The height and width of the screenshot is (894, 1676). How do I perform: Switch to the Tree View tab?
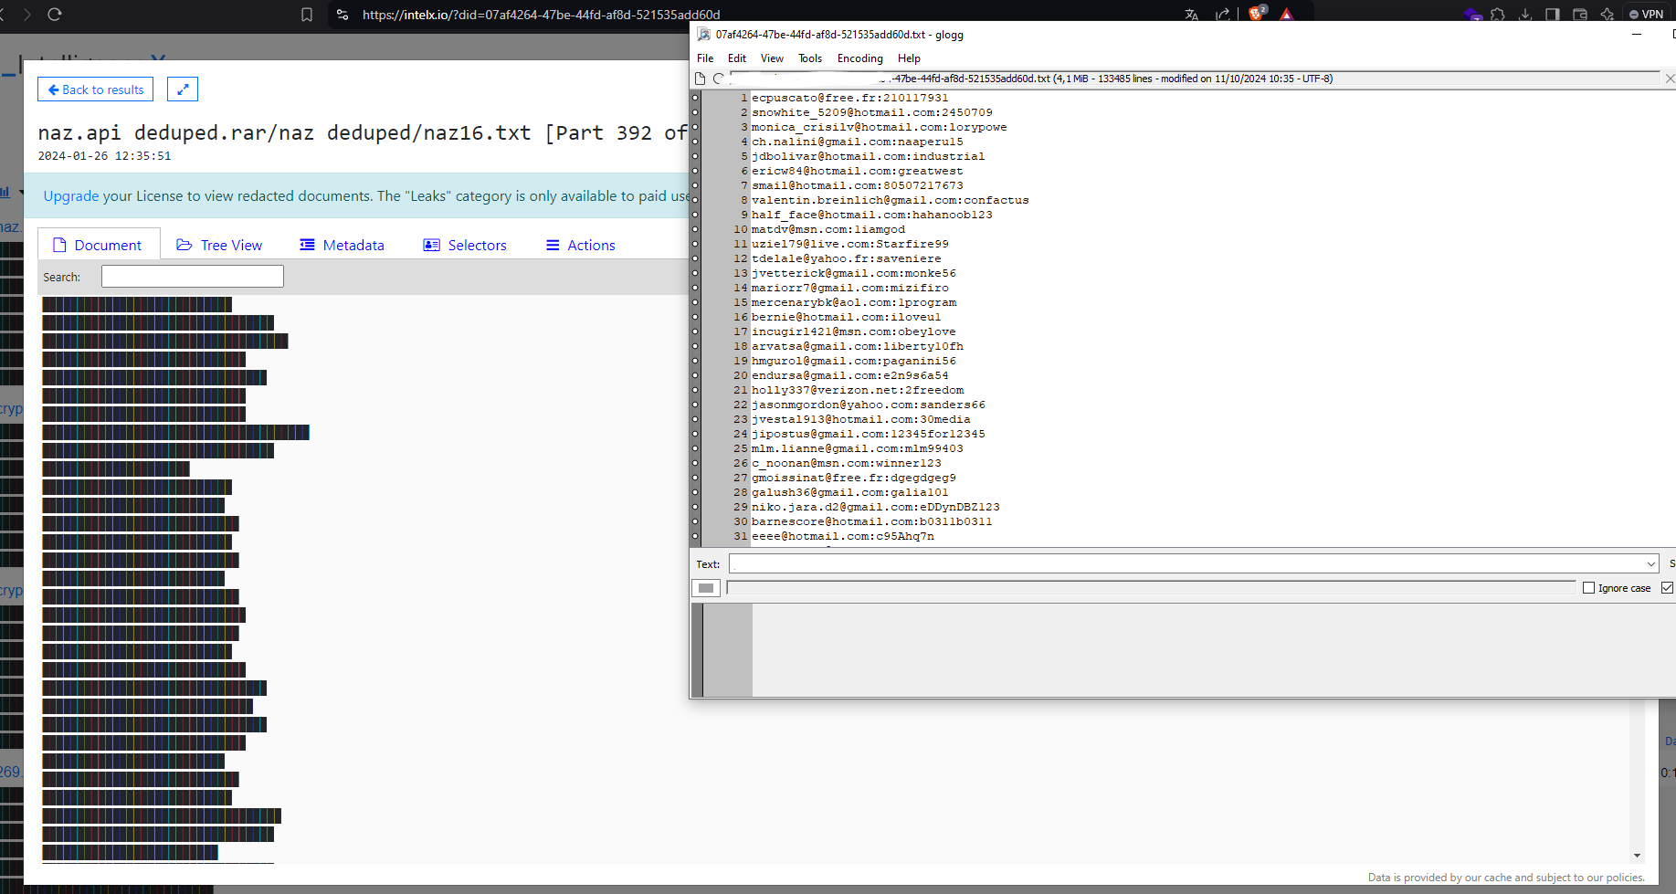point(219,245)
